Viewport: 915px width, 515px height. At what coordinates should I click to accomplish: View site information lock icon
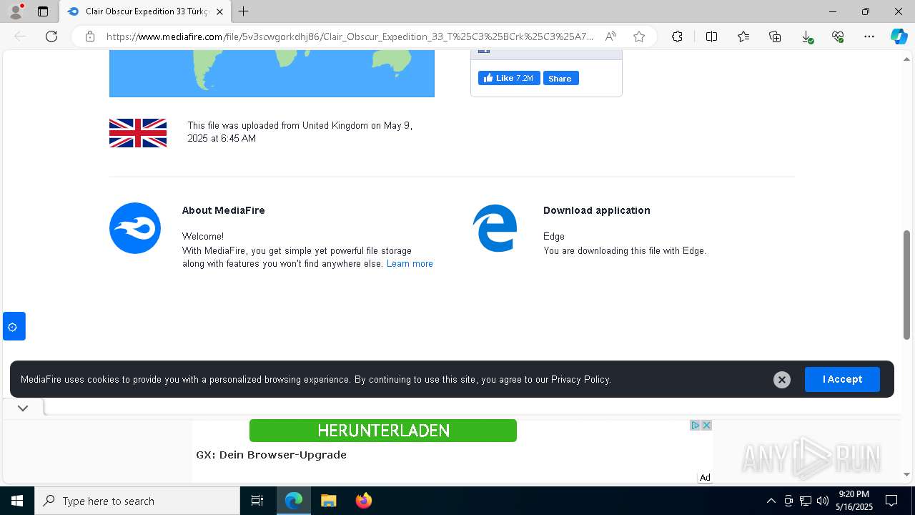pos(90,36)
